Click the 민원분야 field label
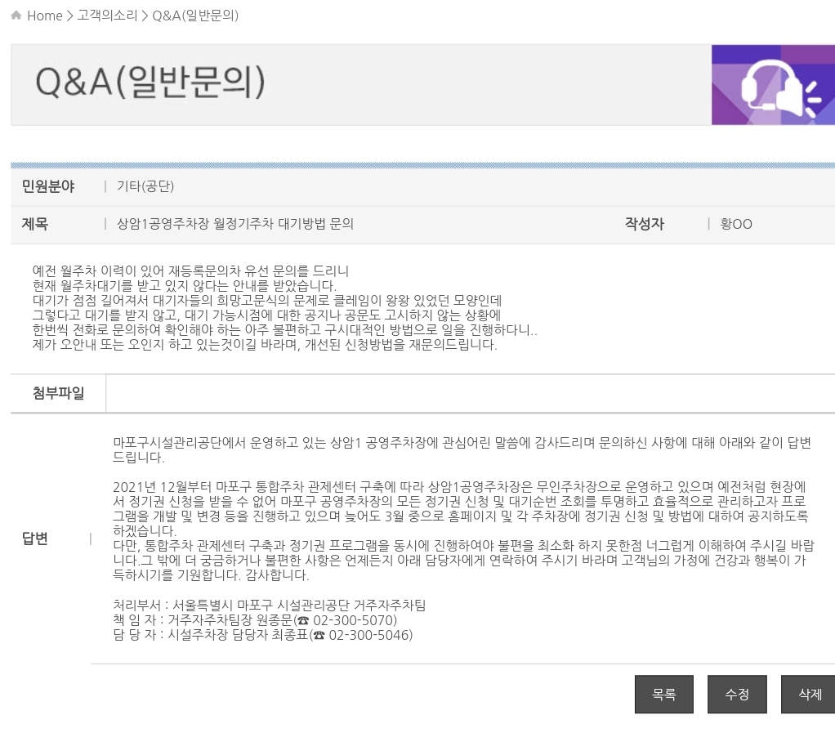The width and height of the screenshot is (835, 733). tap(47, 186)
